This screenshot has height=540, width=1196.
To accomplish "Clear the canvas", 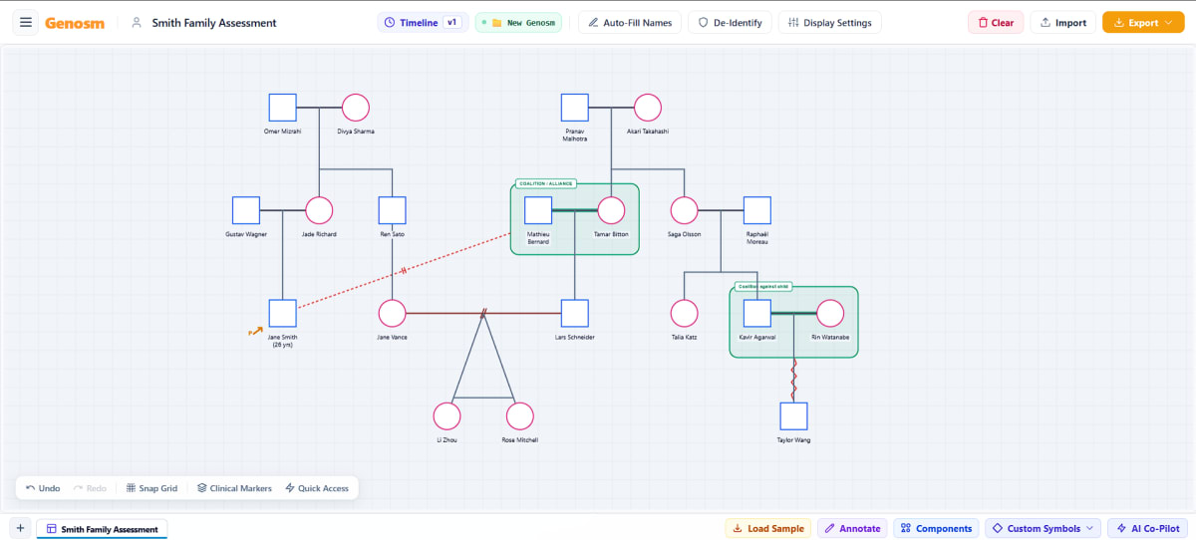I will [x=996, y=22].
